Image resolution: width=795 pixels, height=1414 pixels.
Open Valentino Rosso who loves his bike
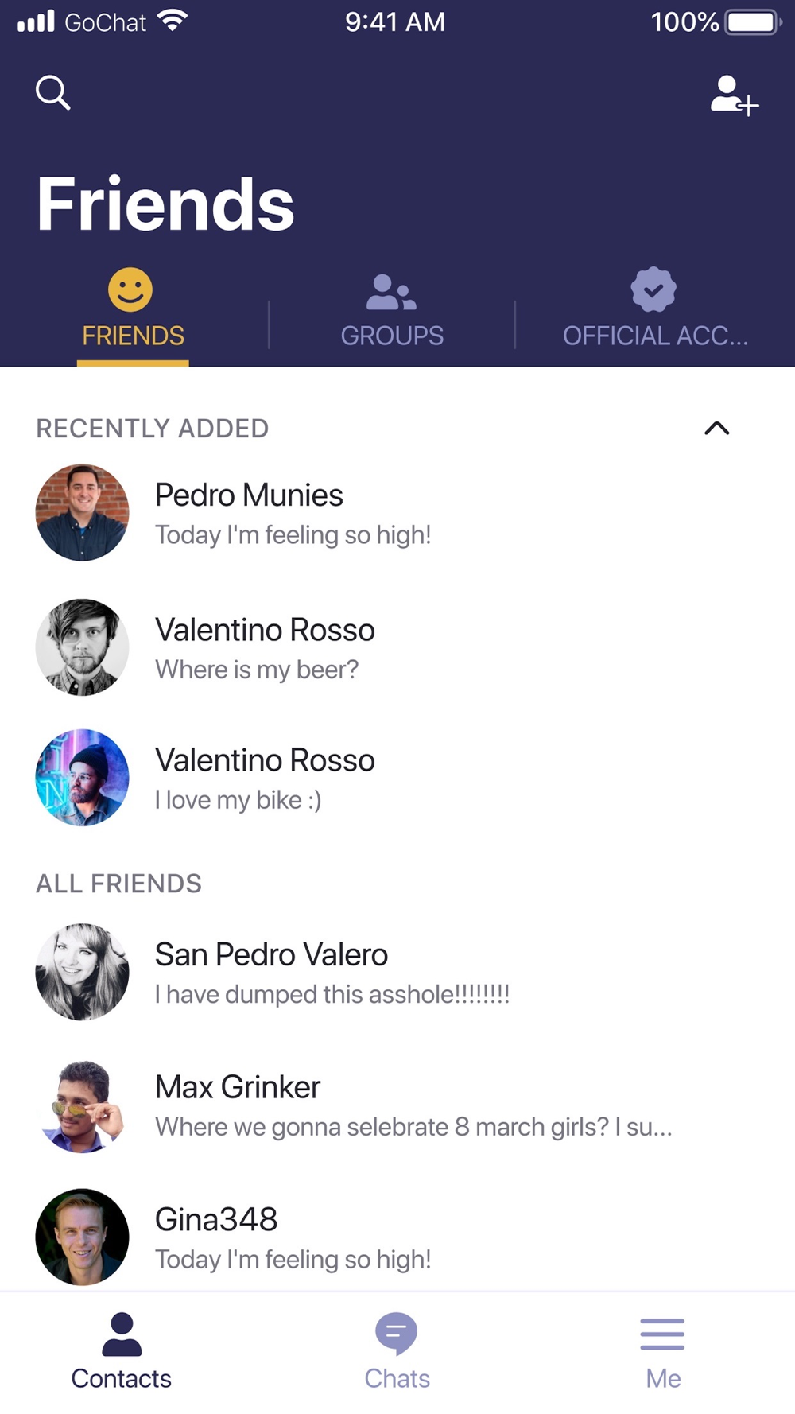[397, 778]
